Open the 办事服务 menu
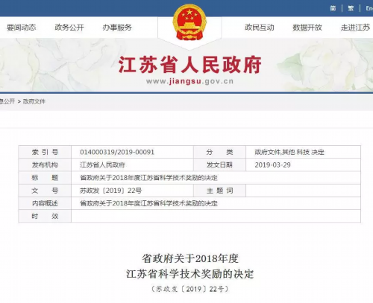This screenshot has height=303, width=373. pos(117,28)
